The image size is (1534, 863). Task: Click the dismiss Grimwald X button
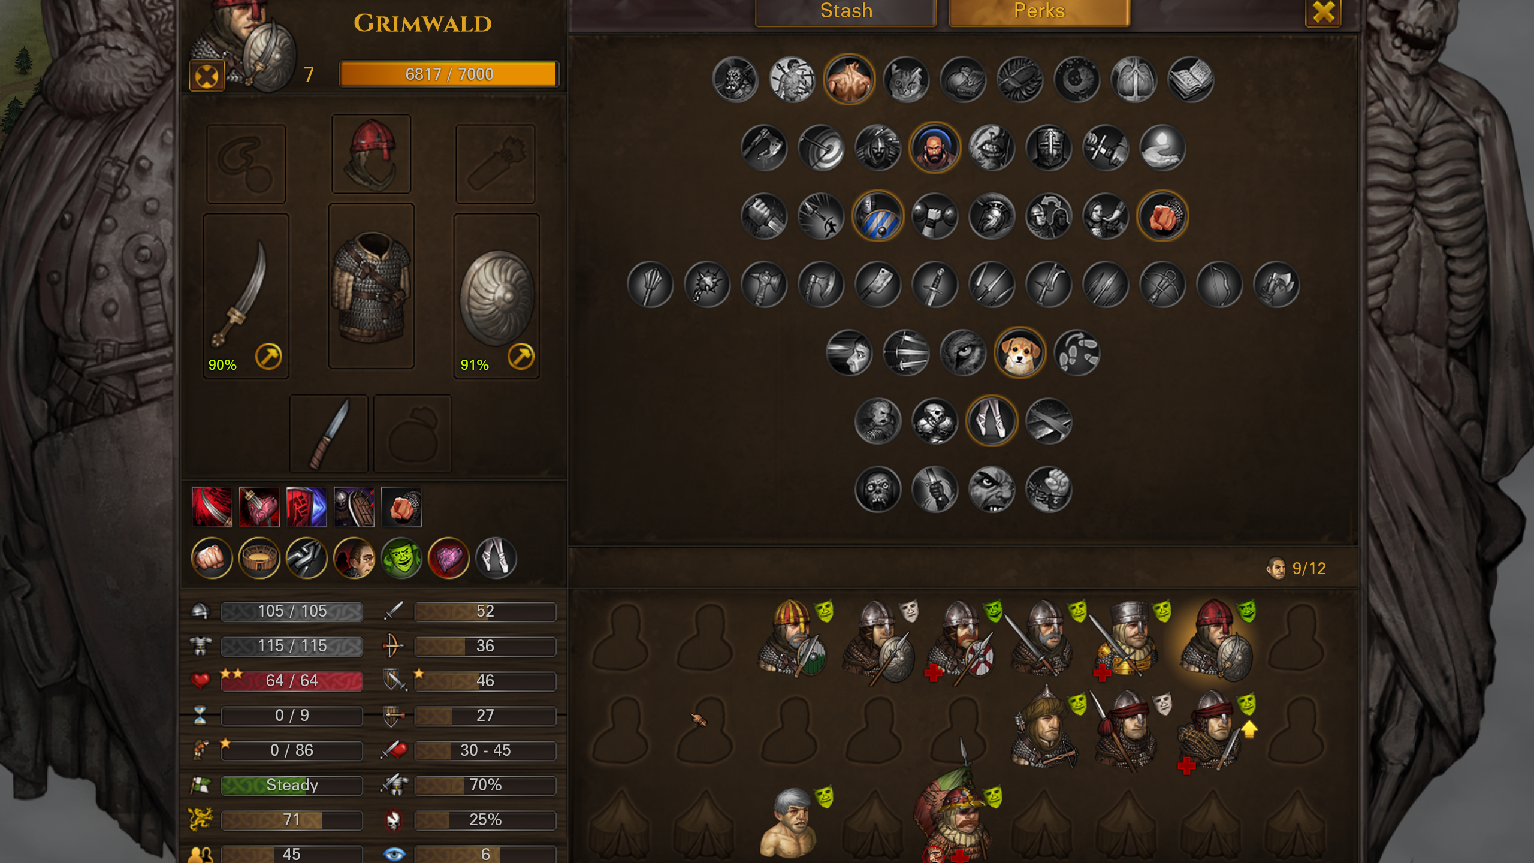[x=207, y=76]
